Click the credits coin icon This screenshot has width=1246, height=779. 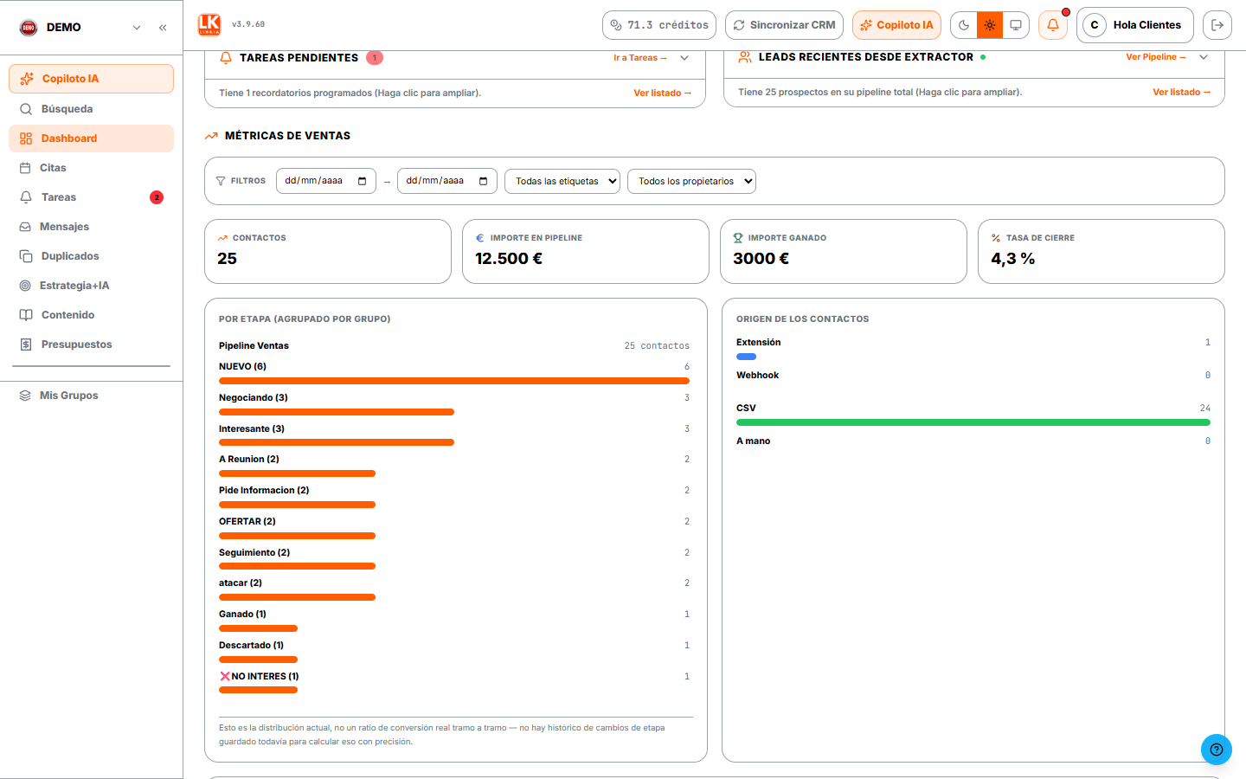pos(616,25)
